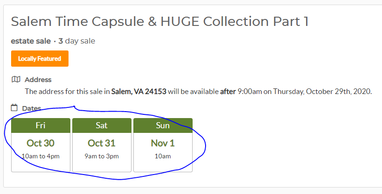The height and width of the screenshot is (194, 382).
Task: Click the Thursday, October 29th, 2020 text
Action: coord(322,92)
